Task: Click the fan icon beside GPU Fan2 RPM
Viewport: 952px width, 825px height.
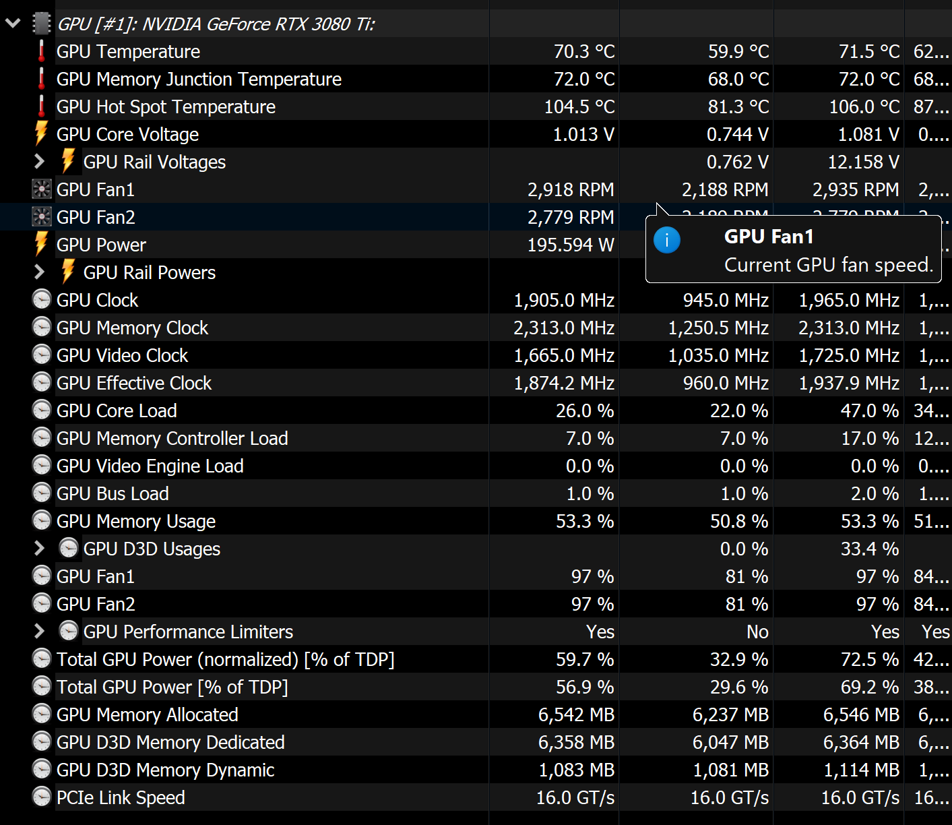Action: (x=42, y=217)
